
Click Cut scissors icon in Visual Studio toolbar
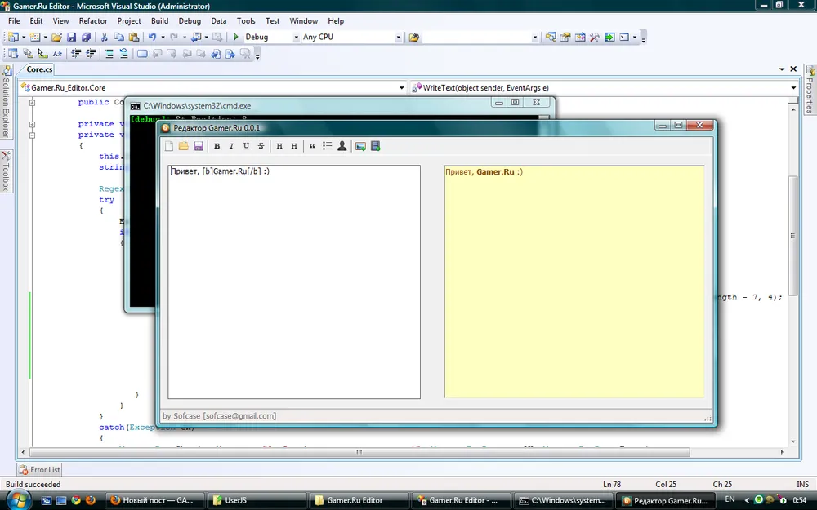(104, 37)
